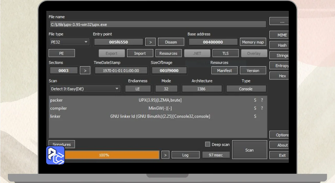Click the question mark on the compiler row
The height and width of the screenshot is (183, 335).
click(262, 108)
